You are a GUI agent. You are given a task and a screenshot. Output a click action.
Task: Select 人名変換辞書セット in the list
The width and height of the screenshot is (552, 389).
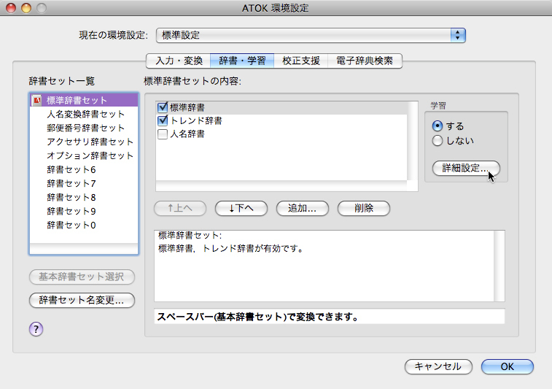(x=84, y=114)
